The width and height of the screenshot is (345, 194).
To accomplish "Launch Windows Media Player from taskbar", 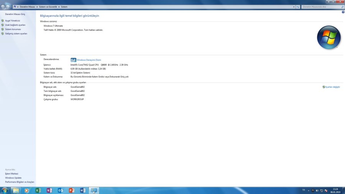I will pos(26,191).
